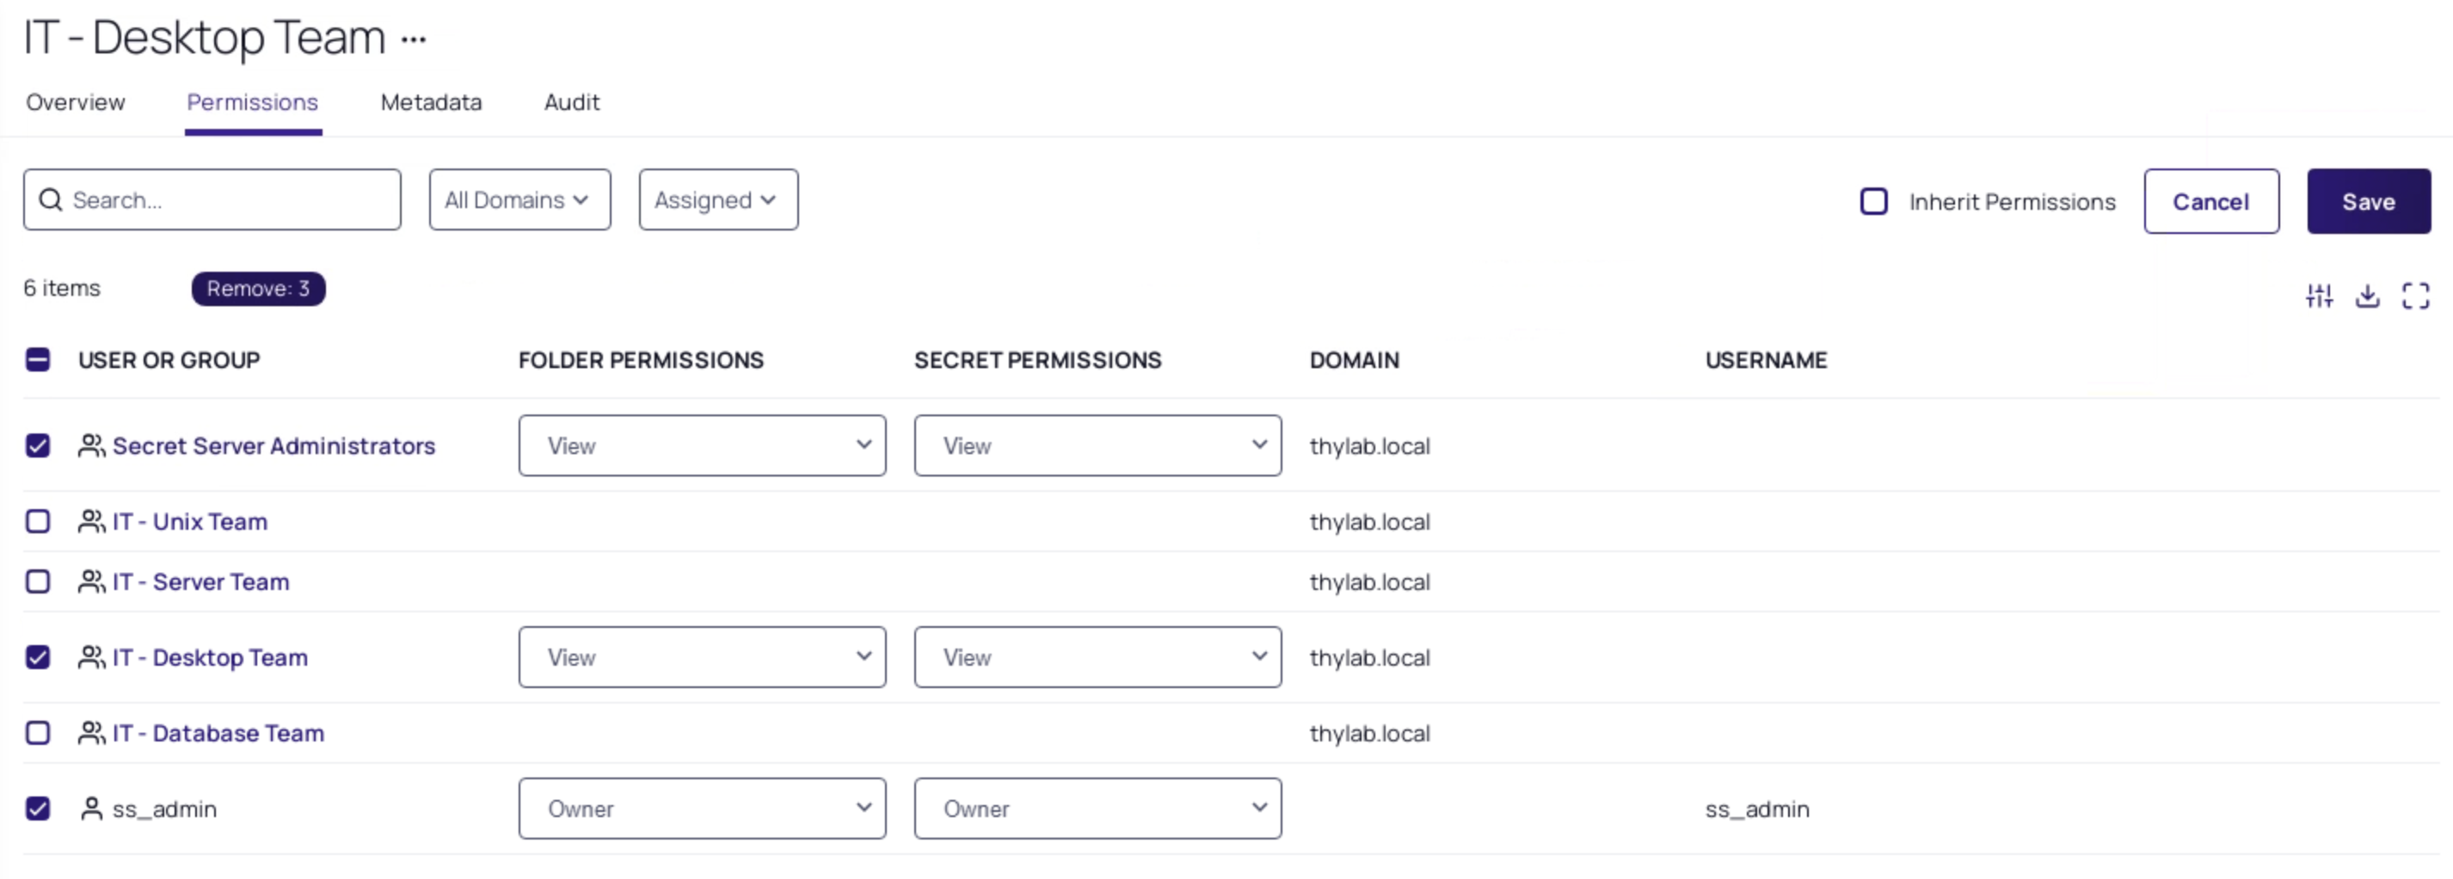This screenshot has height=879, width=2453.
Task: Click the group icon beside Secret Server Administrators
Action: tap(91, 446)
